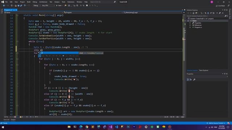This screenshot has height=130, width=232.
Task: Open the Edit menu
Action: (11, 2)
